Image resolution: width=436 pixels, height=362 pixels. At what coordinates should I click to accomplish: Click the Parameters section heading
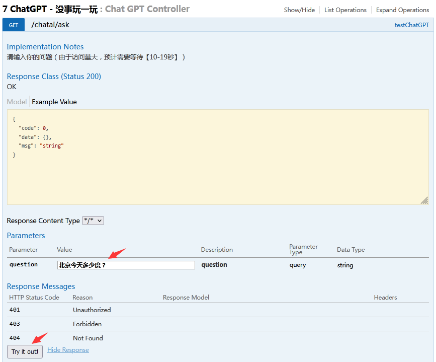[26, 236]
